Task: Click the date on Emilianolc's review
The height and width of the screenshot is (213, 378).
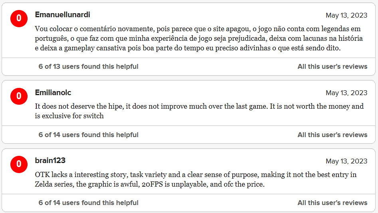Action: 346,93
